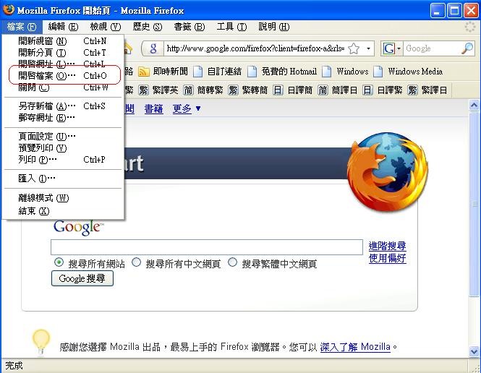Click the URL address field
481x373 pixels.
click(x=256, y=48)
